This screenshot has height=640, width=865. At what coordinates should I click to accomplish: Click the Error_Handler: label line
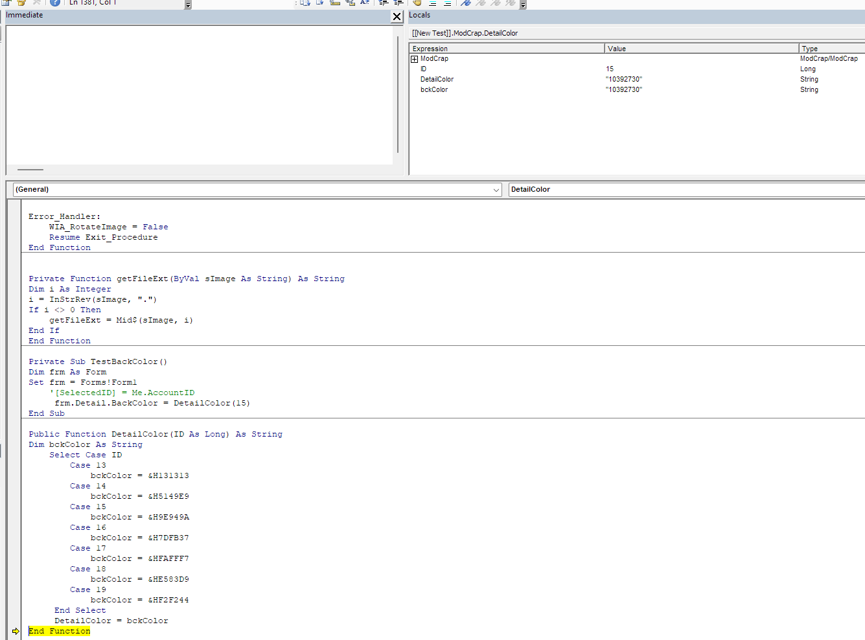[x=65, y=217]
